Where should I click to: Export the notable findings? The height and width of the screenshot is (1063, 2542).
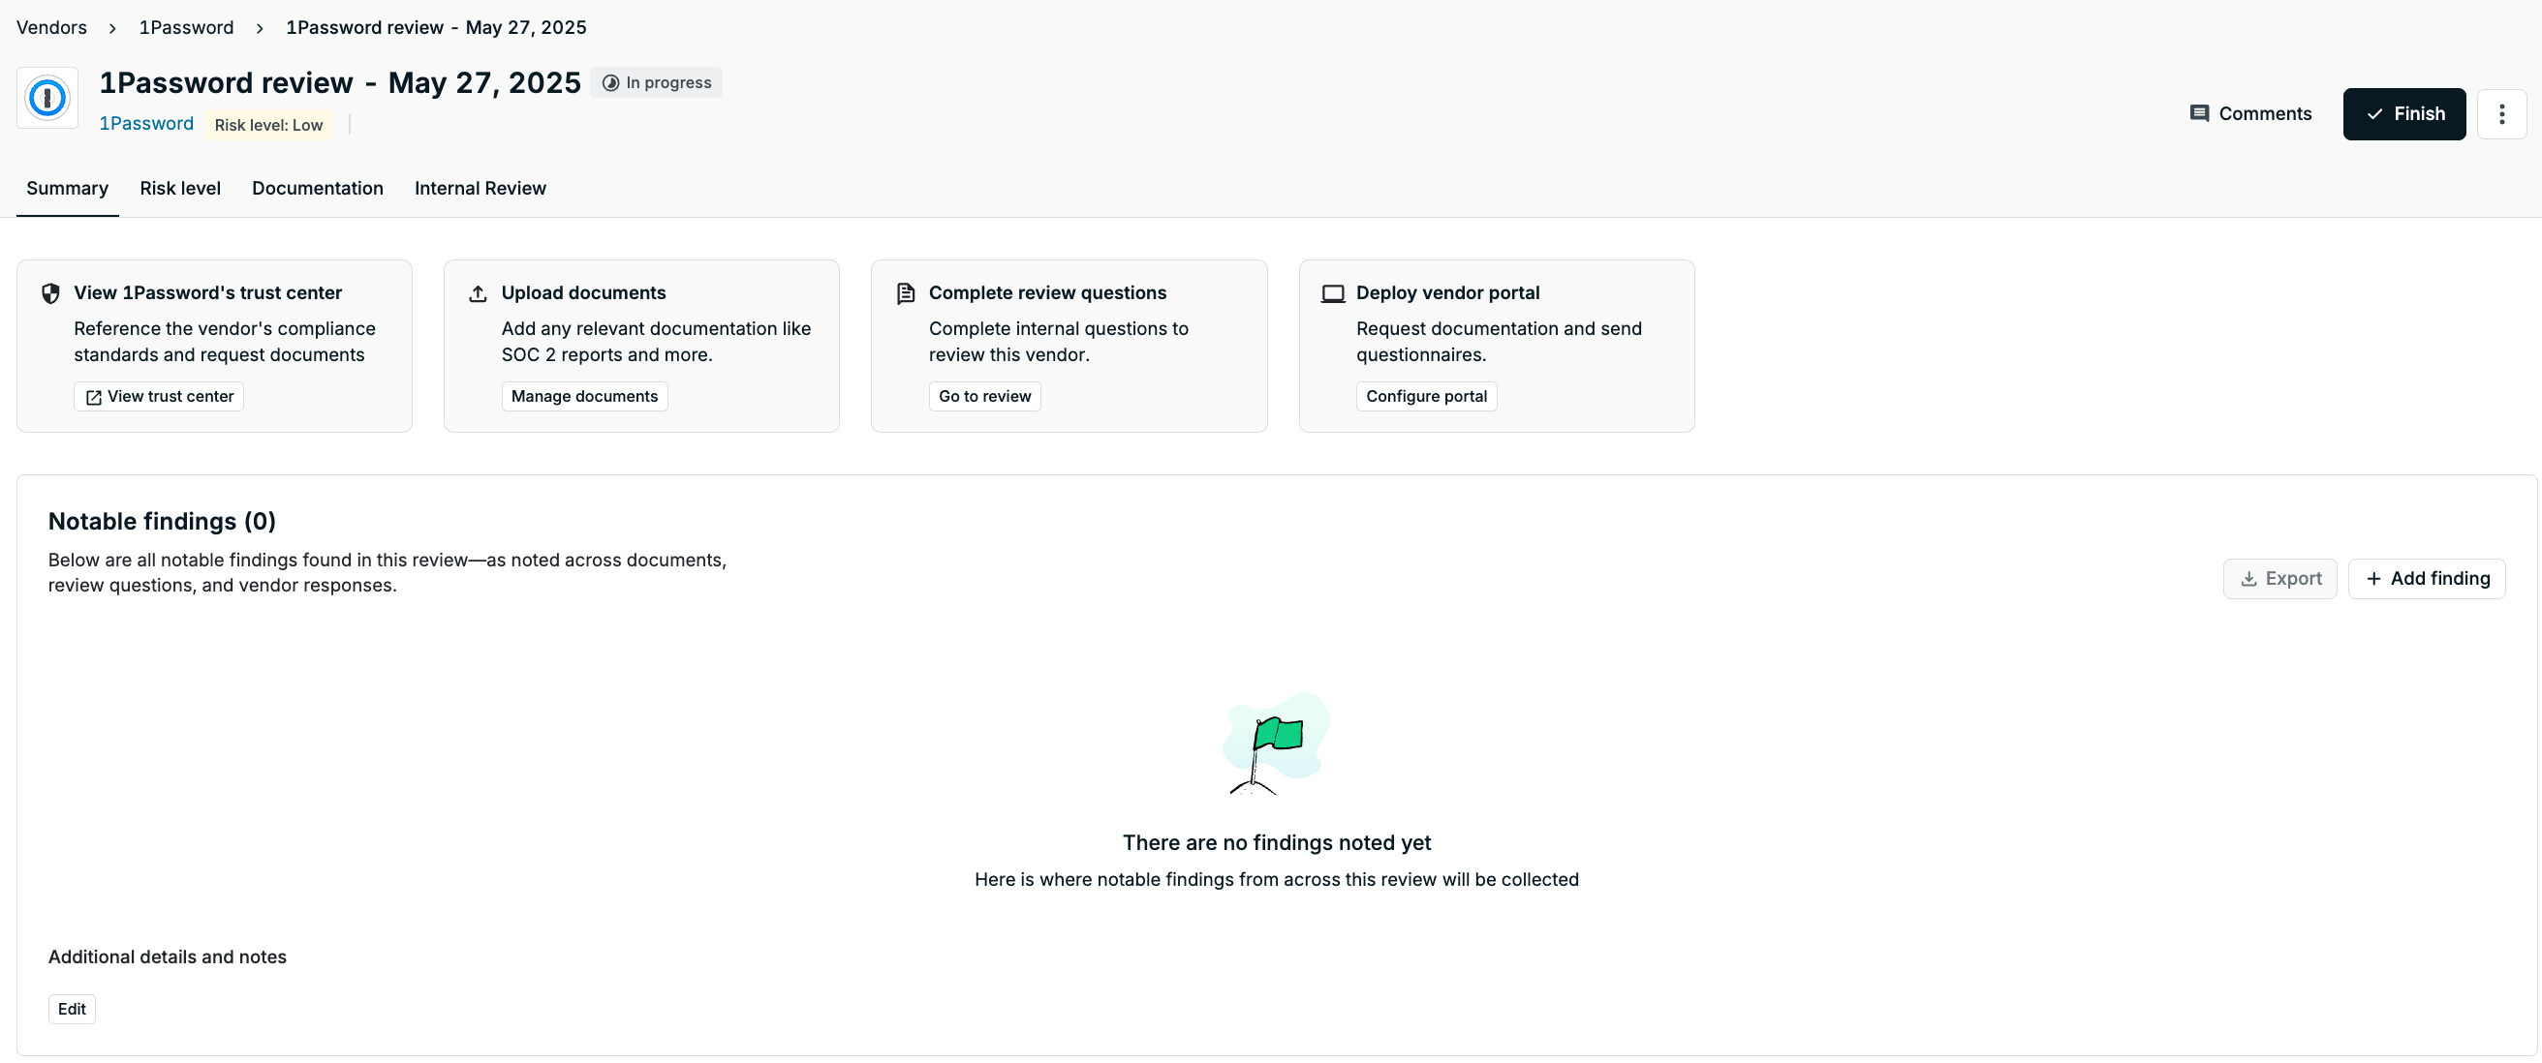(2279, 579)
